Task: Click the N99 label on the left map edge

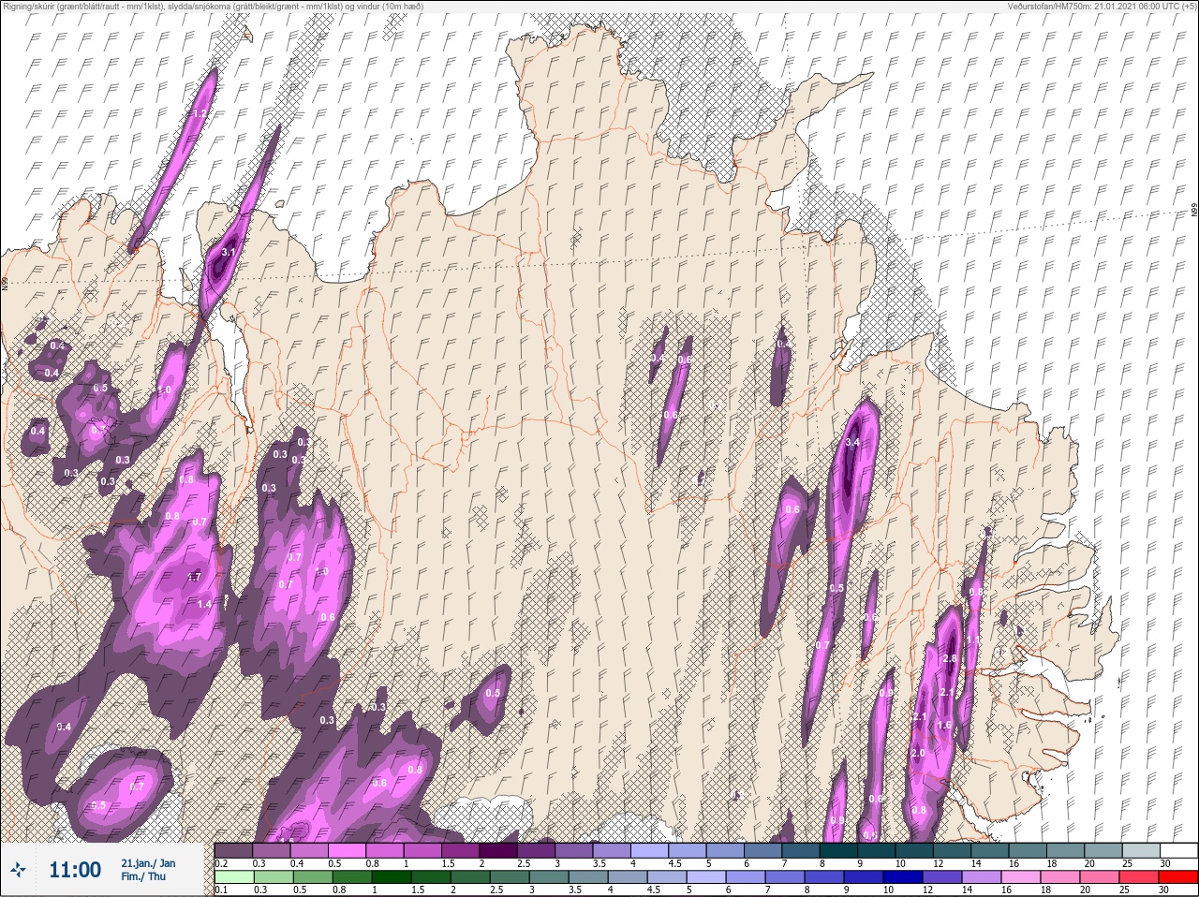Action: (5, 283)
